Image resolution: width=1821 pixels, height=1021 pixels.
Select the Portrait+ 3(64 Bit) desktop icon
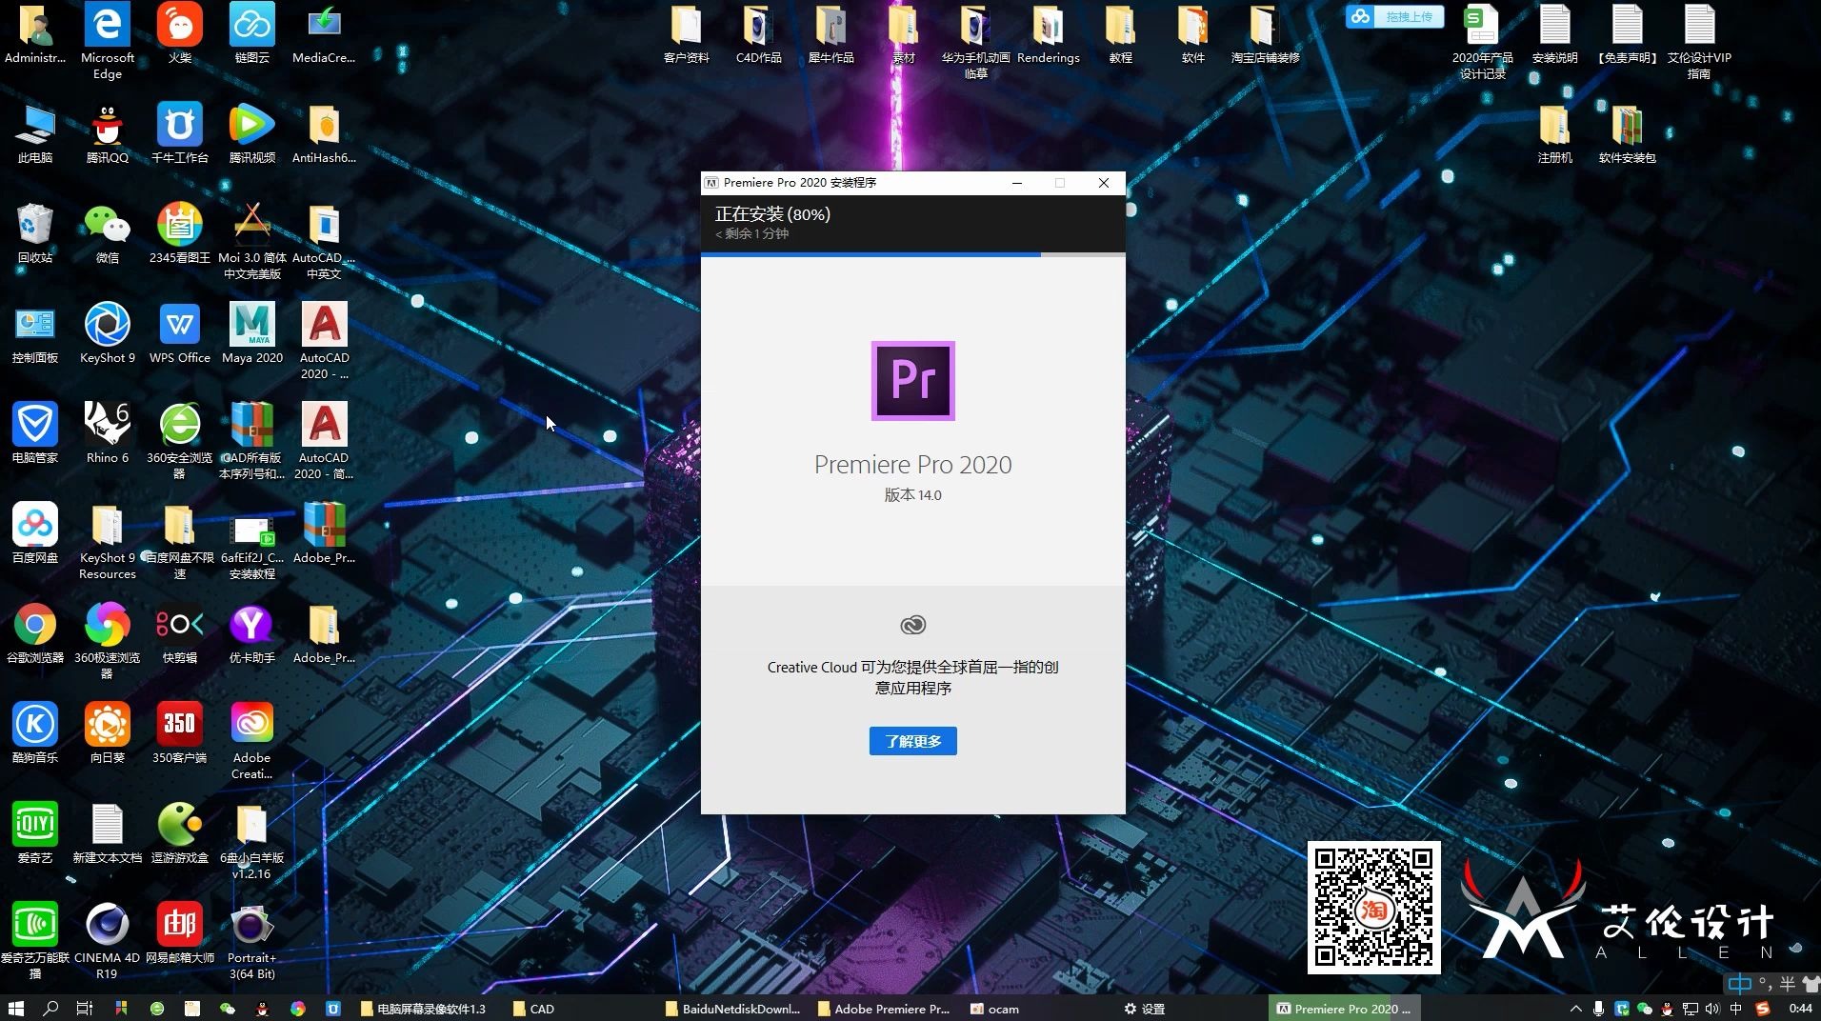point(252,942)
